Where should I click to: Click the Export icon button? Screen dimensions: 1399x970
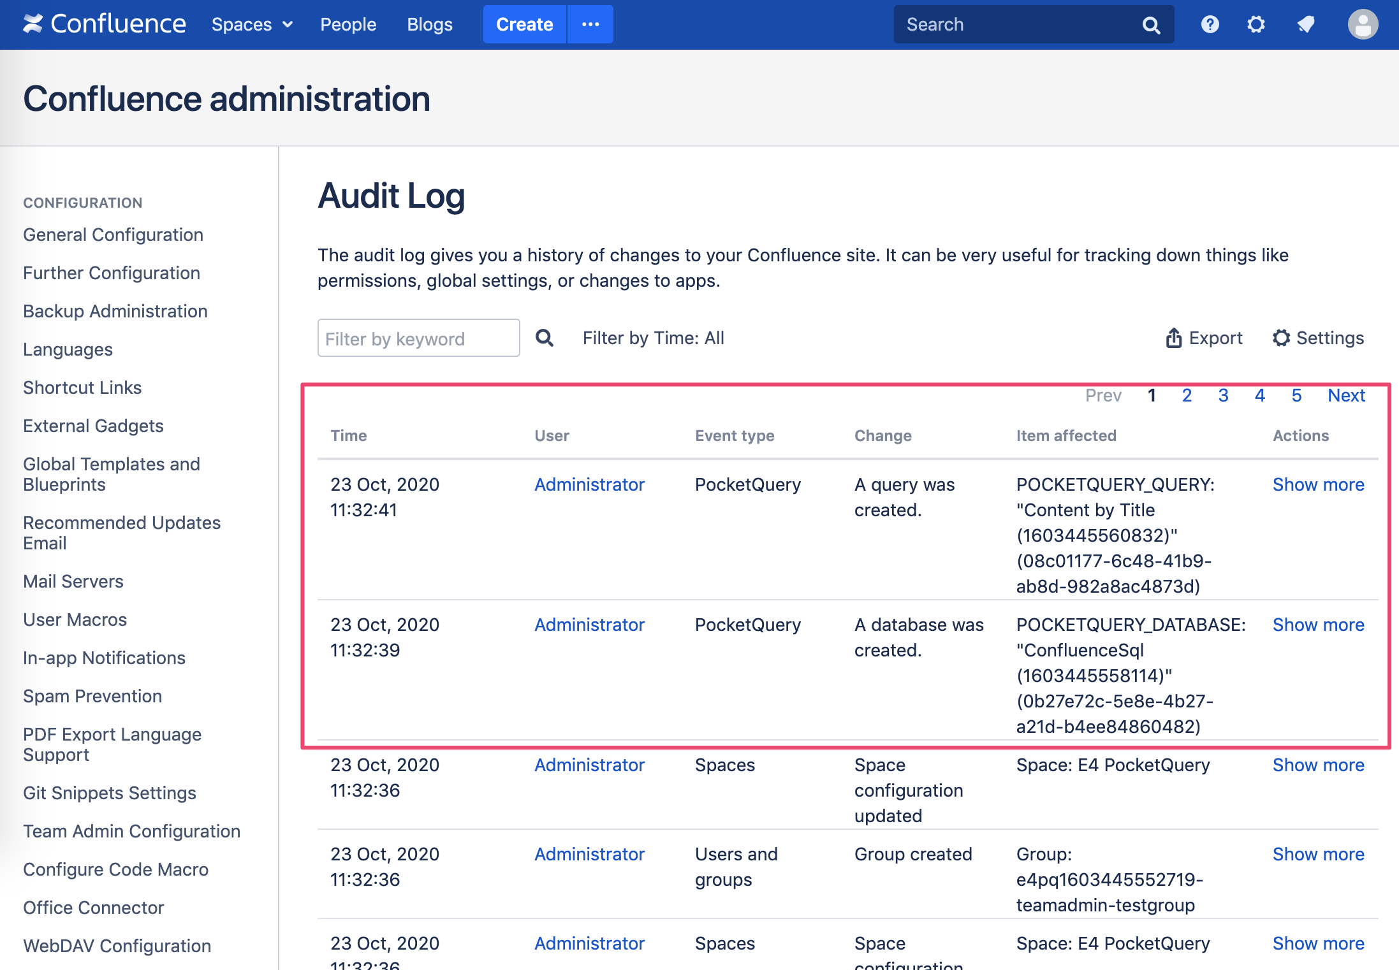(x=1203, y=338)
